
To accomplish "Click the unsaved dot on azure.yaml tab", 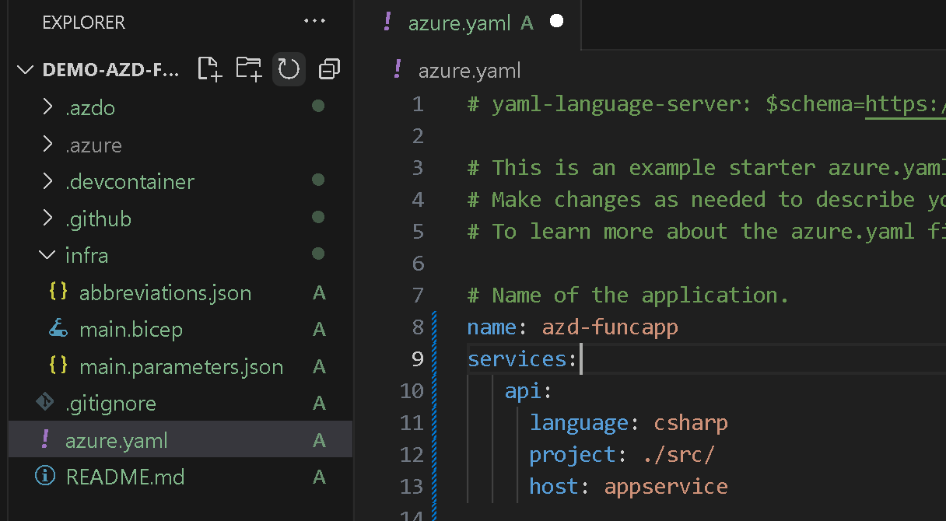I will [556, 22].
